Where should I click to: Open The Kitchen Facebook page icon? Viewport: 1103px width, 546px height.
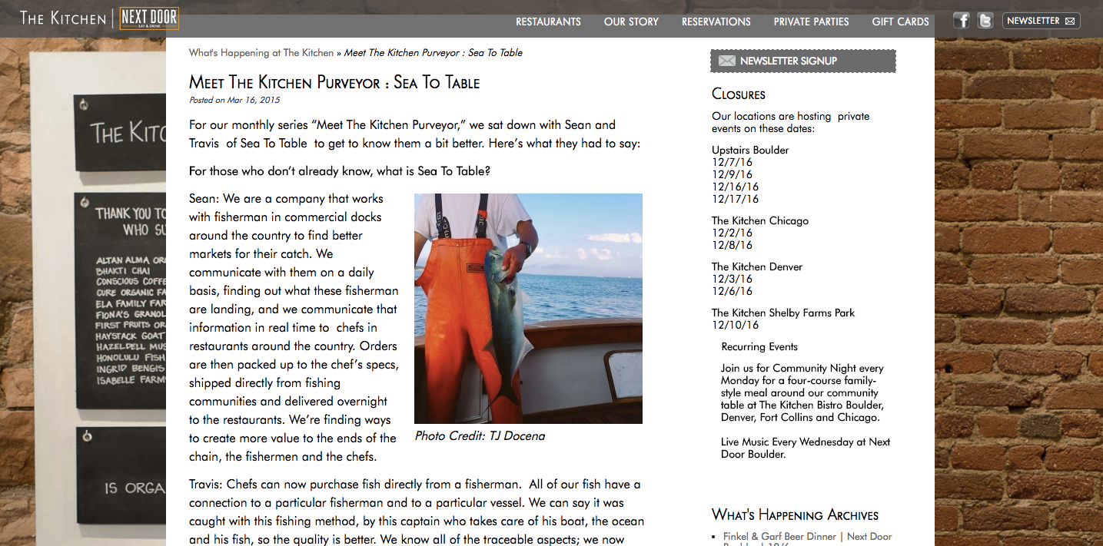click(961, 21)
